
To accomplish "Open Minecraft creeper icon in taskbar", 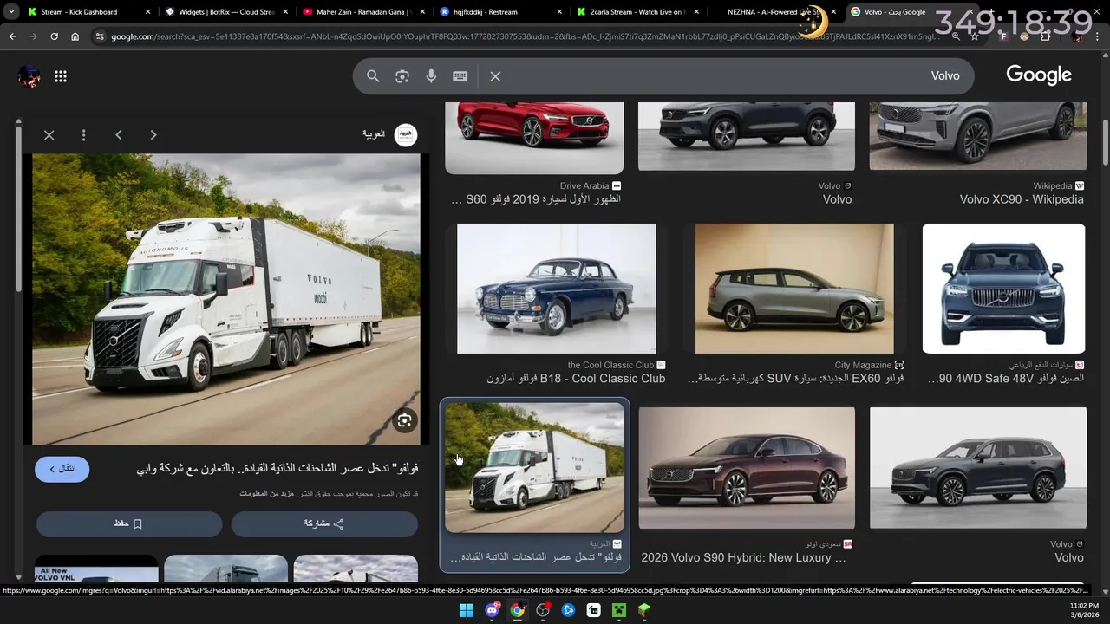I will tap(619, 610).
